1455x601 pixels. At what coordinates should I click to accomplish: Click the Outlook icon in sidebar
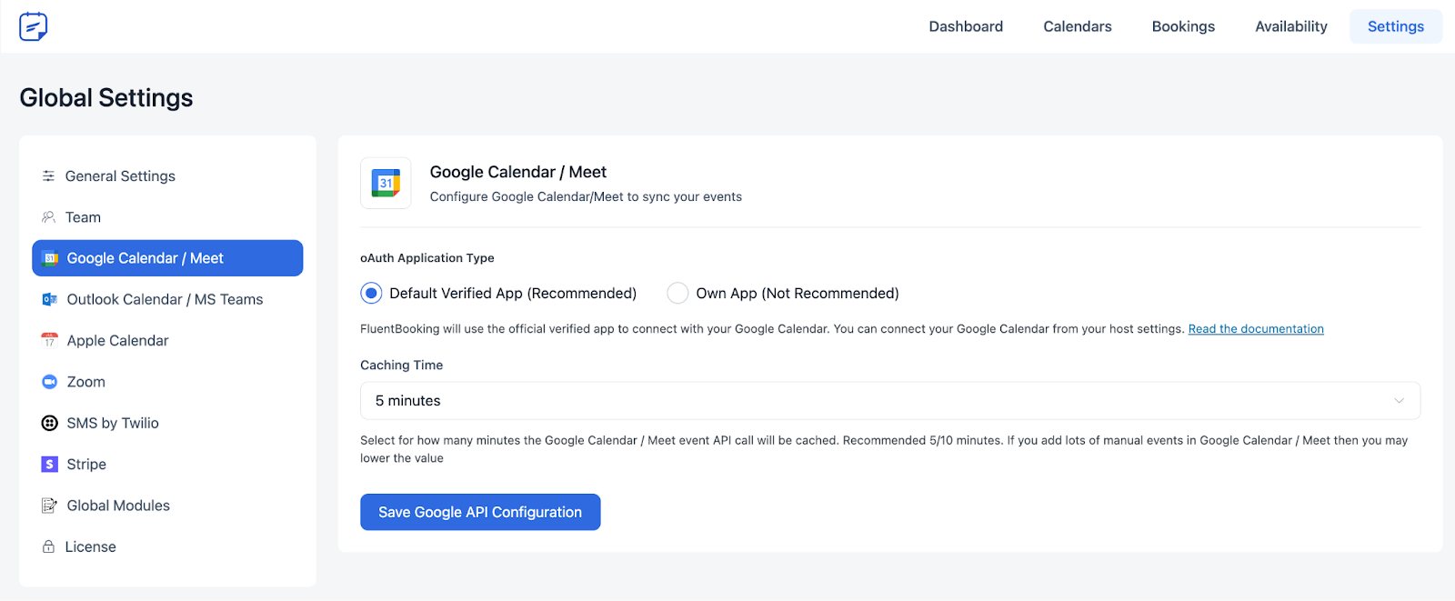coord(50,299)
